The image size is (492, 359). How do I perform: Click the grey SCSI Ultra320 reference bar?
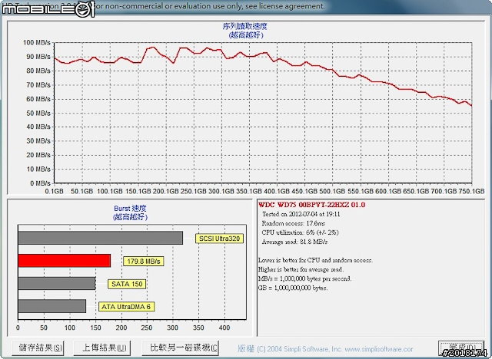click(100, 238)
